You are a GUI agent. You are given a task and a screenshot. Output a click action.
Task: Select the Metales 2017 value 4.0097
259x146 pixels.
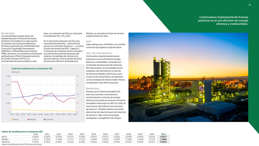click(117, 139)
